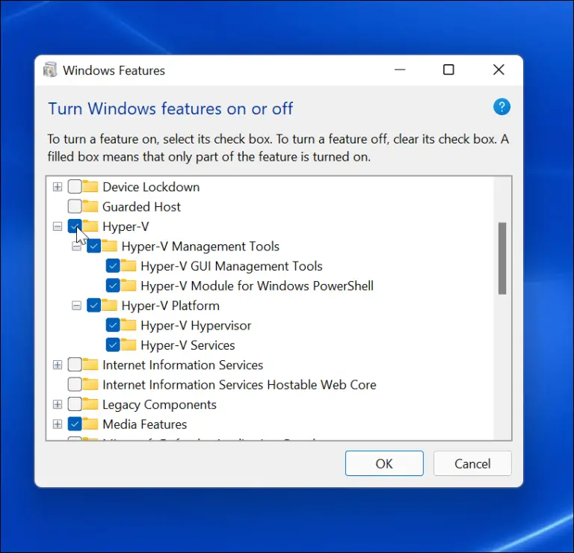The image size is (574, 553).
Task: Click the Windows Features title bar icon
Action: pos(50,70)
